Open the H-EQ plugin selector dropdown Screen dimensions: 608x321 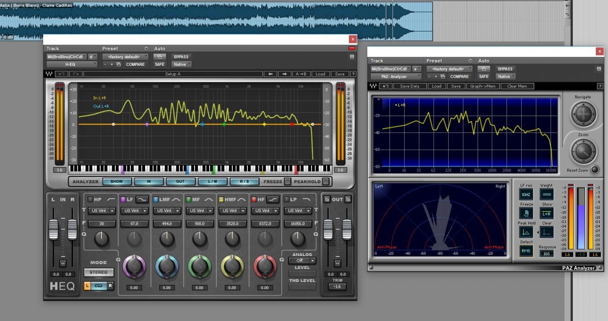point(72,64)
